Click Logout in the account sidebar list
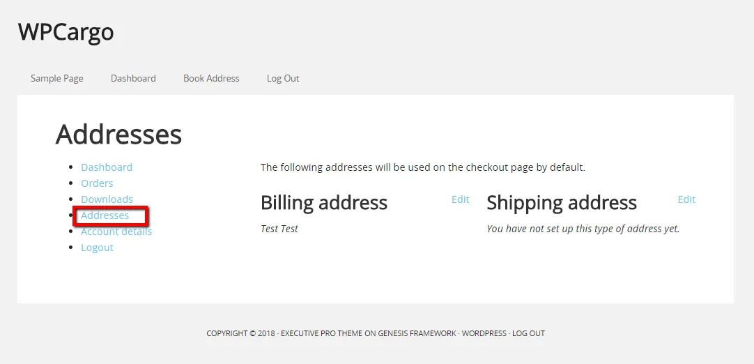 point(97,248)
